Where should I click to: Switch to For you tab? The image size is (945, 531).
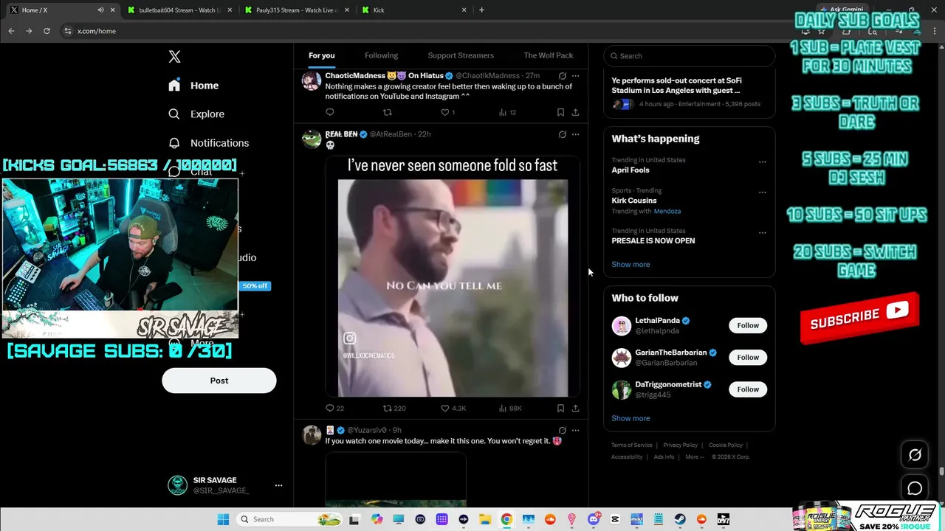click(322, 55)
